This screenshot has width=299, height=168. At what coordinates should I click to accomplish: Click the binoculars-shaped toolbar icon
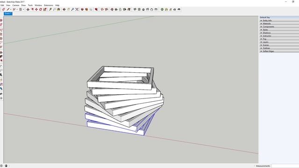[179, 9]
